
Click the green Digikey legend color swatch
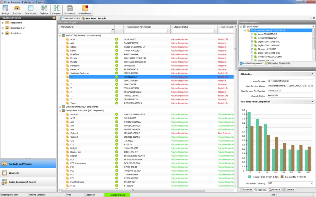250,177
